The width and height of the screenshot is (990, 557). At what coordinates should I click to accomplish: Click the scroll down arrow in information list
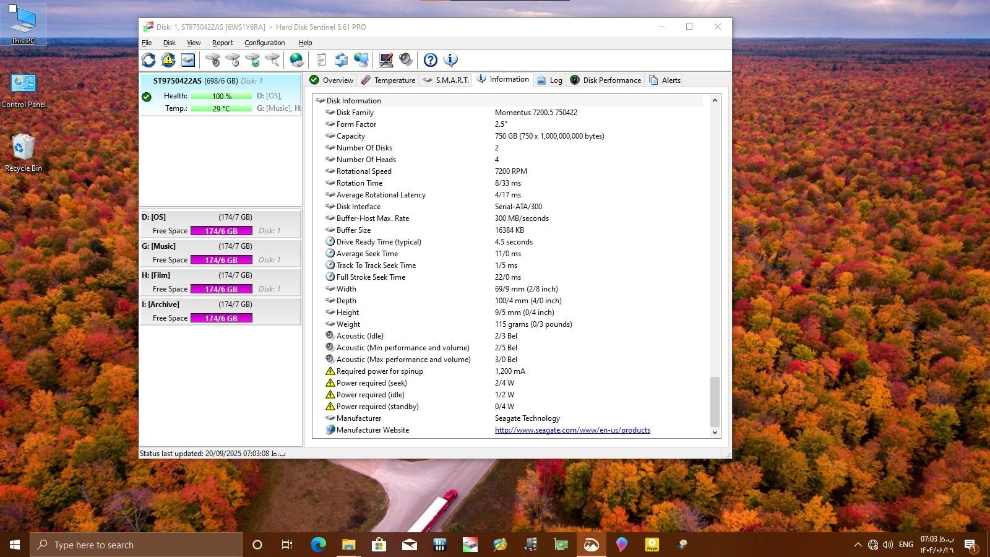click(x=715, y=433)
